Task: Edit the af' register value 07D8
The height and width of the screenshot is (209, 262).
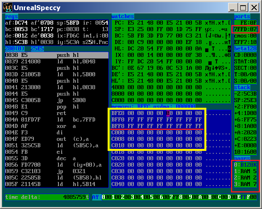Action: click(x=47, y=23)
